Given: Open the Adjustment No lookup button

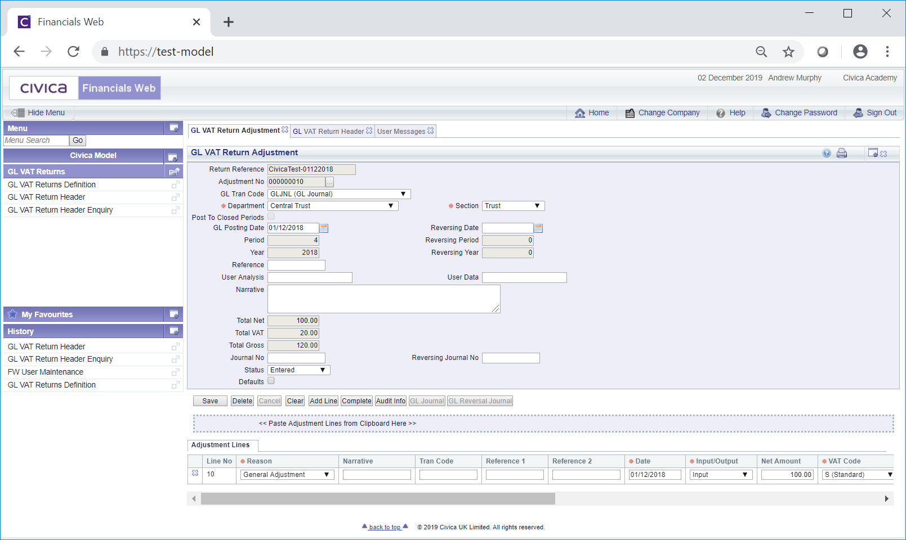Looking at the screenshot, I should [x=330, y=182].
